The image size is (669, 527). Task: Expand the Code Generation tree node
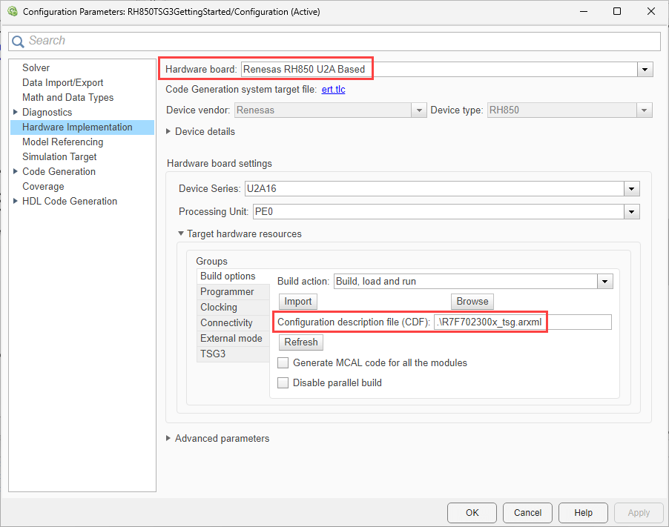pos(16,172)
